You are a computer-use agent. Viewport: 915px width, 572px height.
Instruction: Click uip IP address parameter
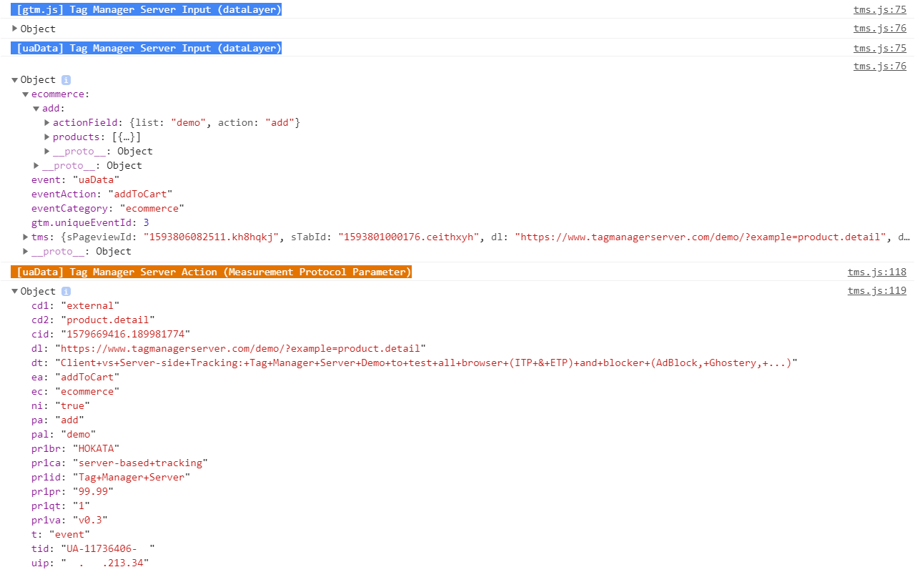90,563
